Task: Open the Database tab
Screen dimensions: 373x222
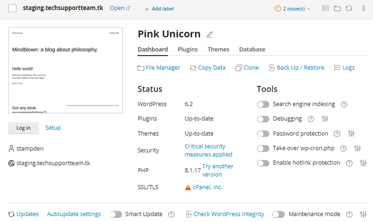Action: click(x=252, y=50)
